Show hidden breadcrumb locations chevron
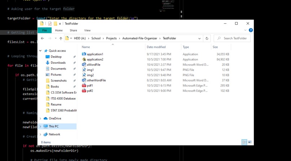Image resolution: width=291 pixels, height=161 pixels. coord(71,38)
